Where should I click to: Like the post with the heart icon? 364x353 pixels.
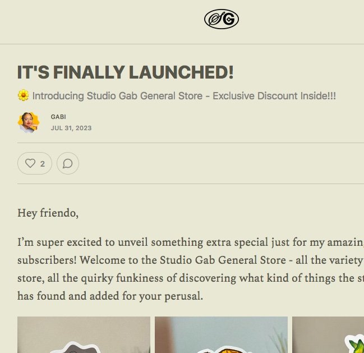[x=30, y=163]
